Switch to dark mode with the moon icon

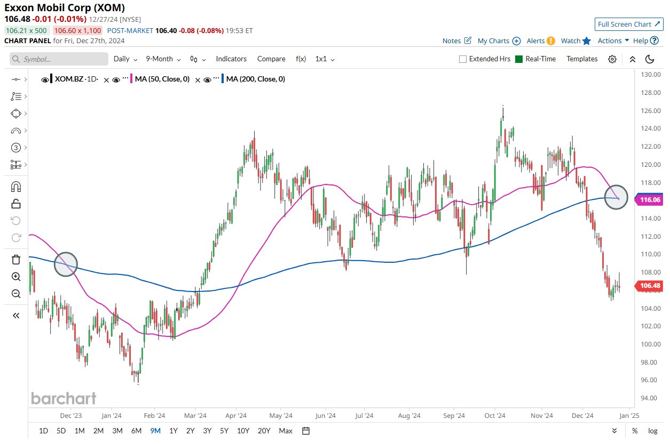coord(650,59)
